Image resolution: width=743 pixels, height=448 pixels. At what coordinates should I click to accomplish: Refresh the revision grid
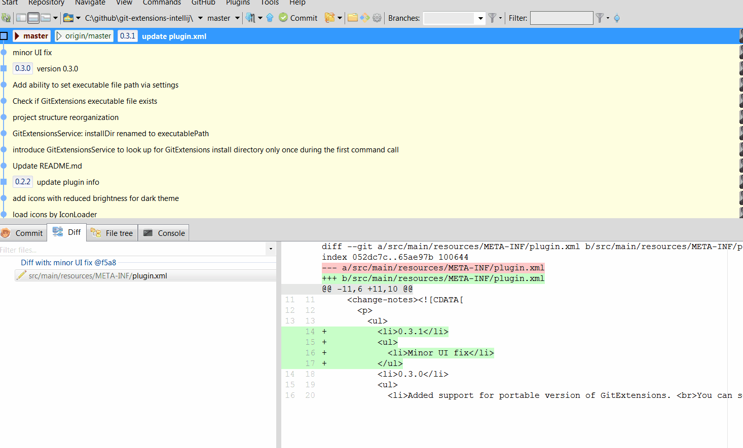pos(7,18)
